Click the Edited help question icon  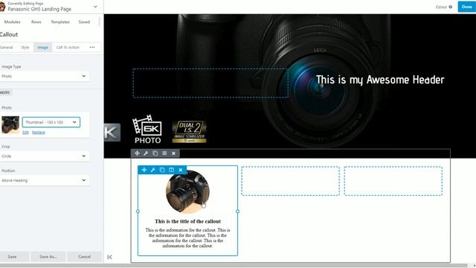click(x=451, y=7)
